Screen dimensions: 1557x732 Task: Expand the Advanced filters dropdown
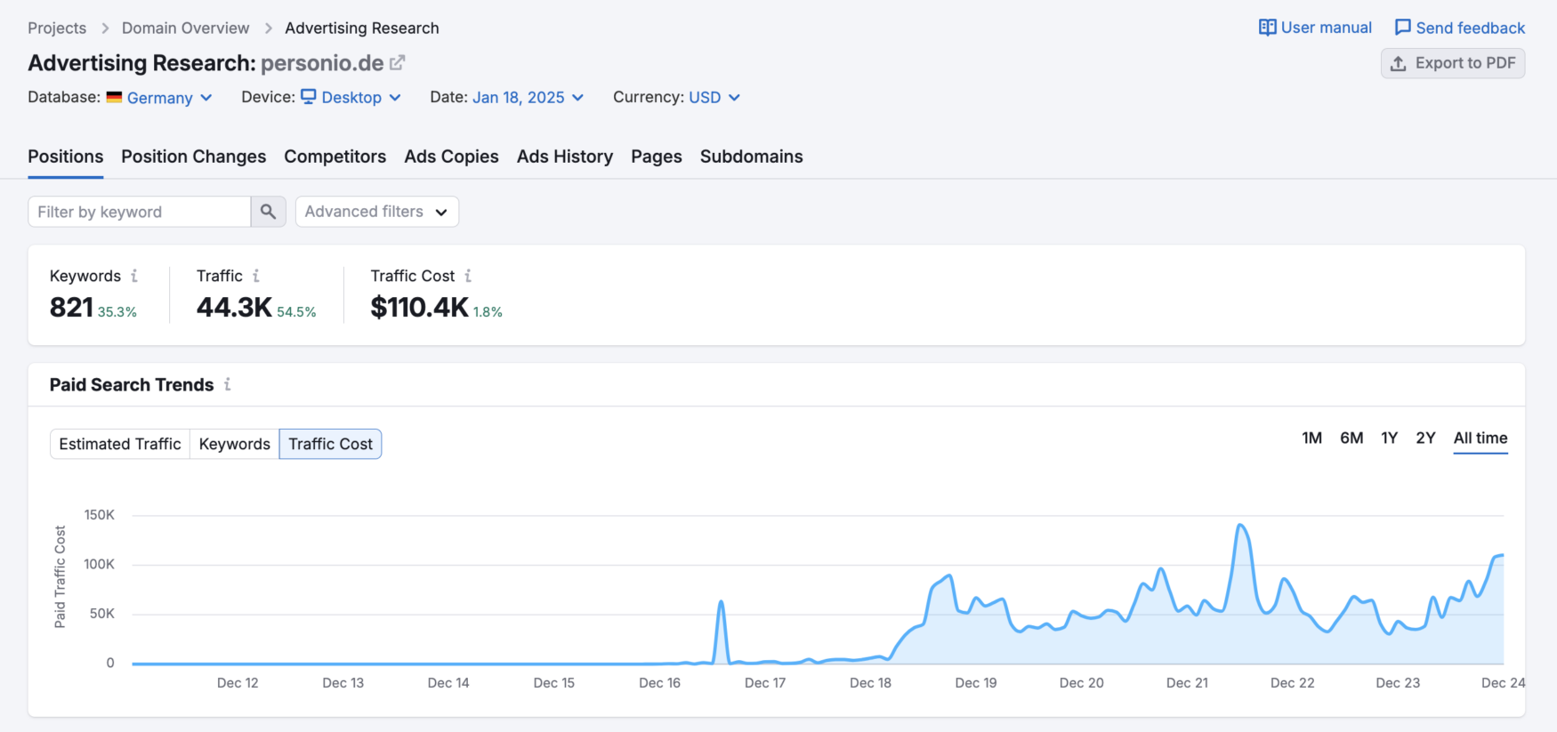376,212
